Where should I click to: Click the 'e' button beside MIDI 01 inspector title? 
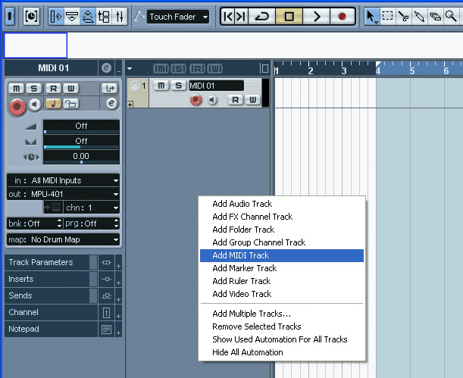106,68
